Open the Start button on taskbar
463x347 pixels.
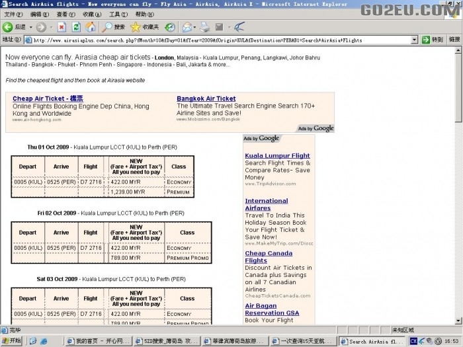[11, 341]
